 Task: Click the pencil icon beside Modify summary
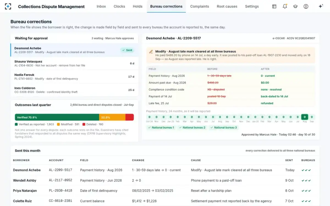pyautogui.click(x=151, y=51)
